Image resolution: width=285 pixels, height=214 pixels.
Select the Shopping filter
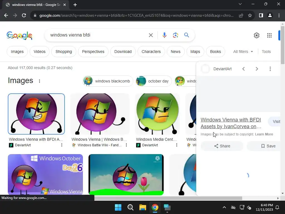click(x=64, y=52)
